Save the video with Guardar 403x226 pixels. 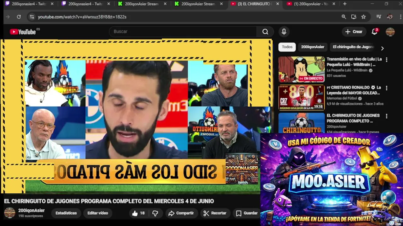click(x=247, y=213)
